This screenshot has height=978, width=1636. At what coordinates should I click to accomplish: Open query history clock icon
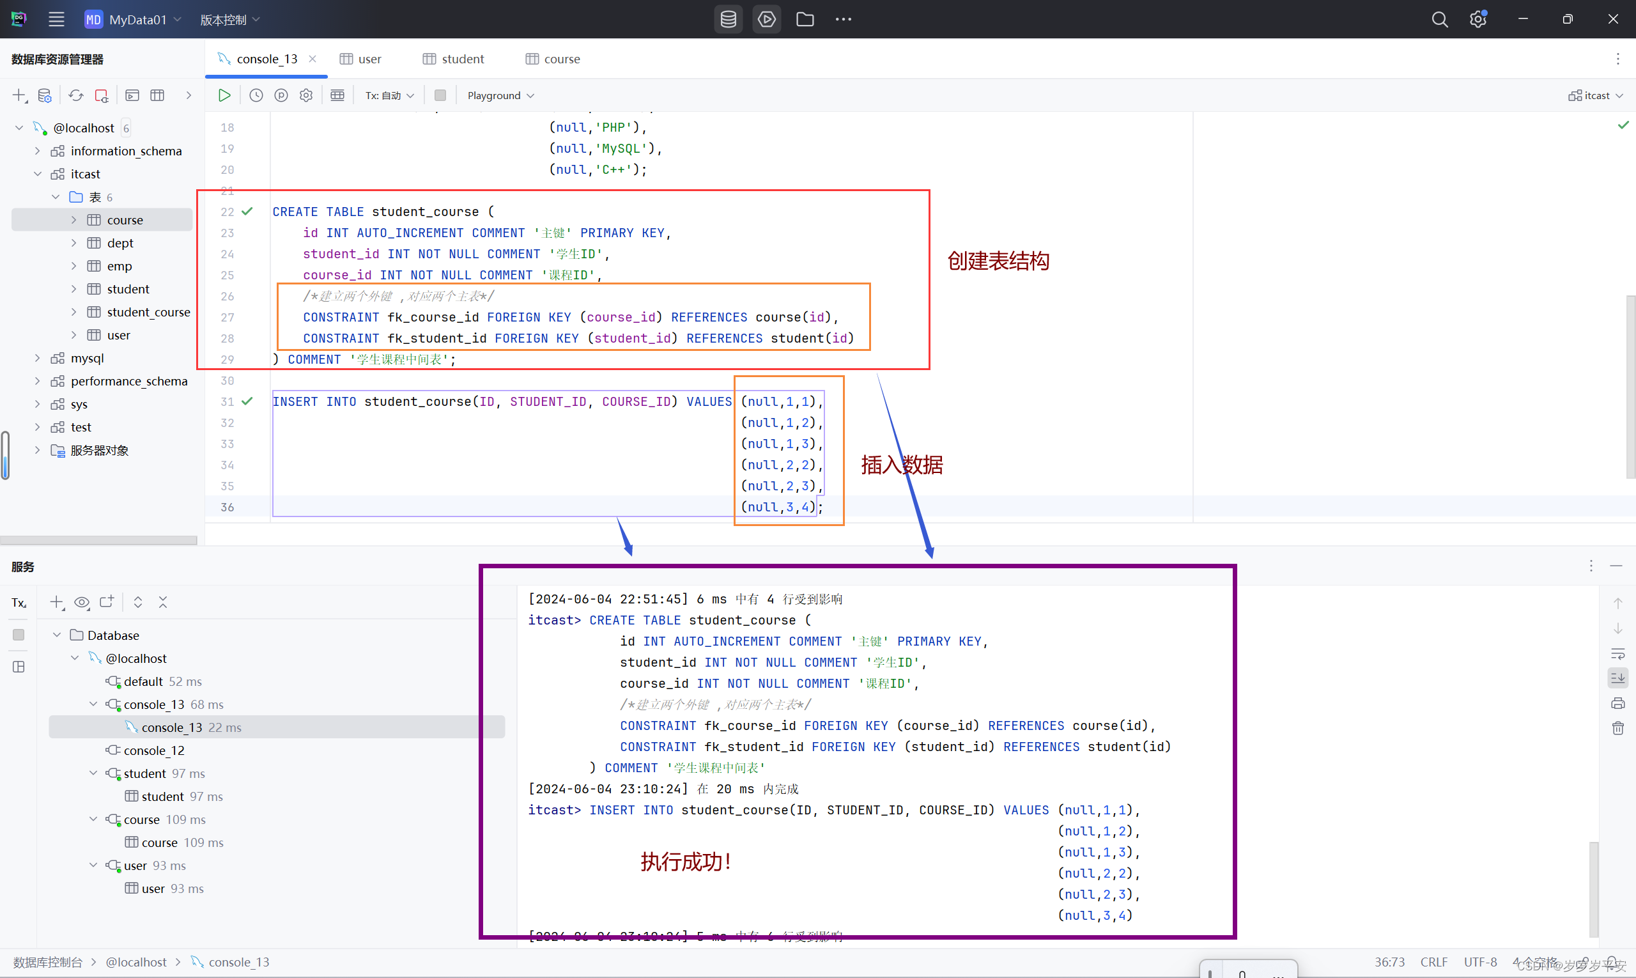(x=256, y=95)
